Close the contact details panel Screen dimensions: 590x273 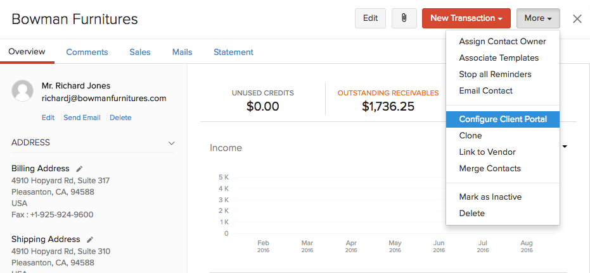pyautogui.click(x=577, y=18)
